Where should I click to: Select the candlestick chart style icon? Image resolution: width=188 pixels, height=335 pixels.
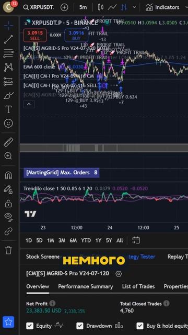[100, 7]
